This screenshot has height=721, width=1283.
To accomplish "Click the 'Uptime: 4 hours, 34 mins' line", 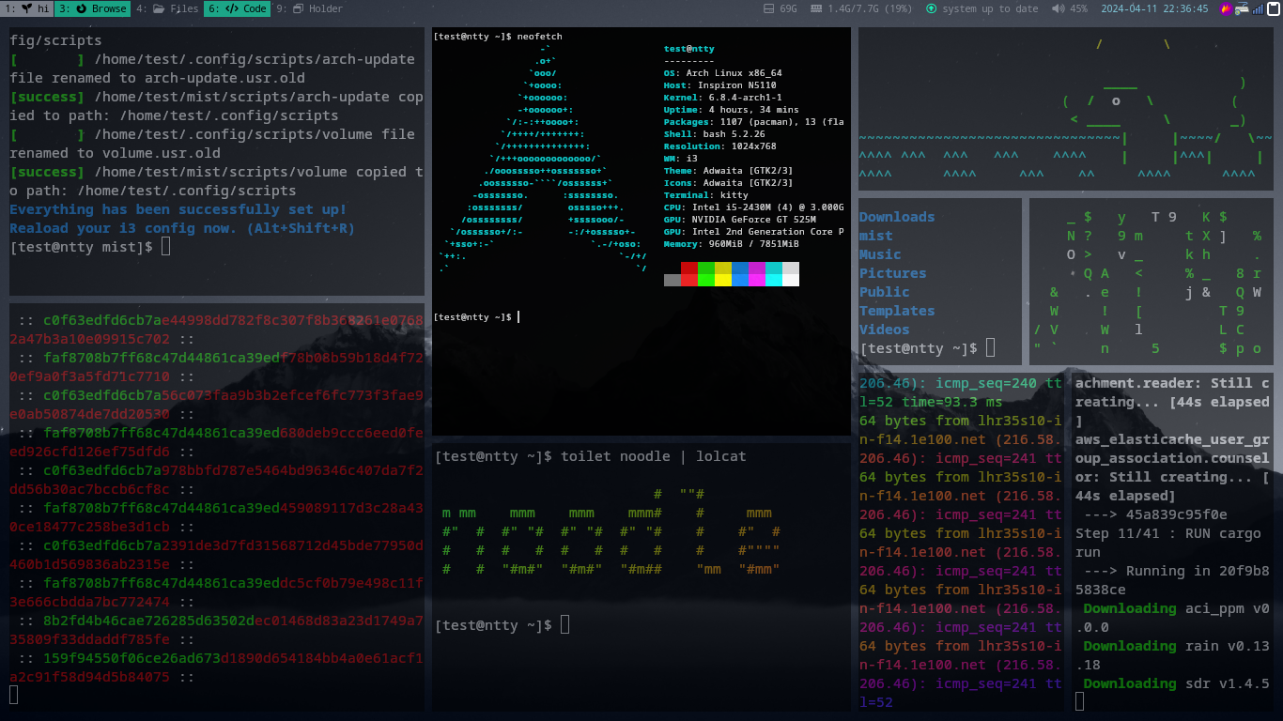I will pos(731,110).
